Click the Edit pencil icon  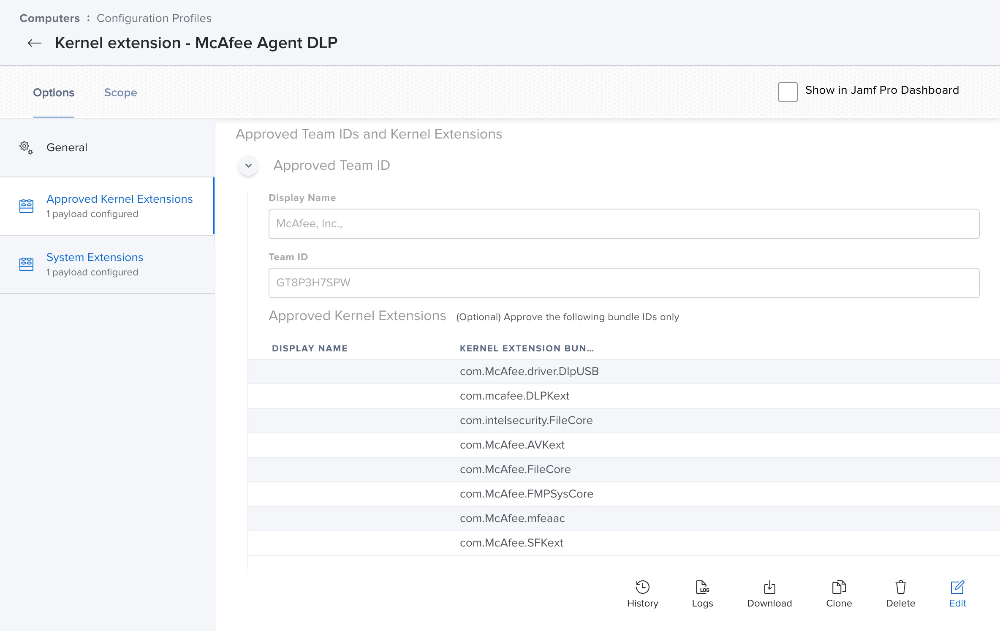coord(957,587)
